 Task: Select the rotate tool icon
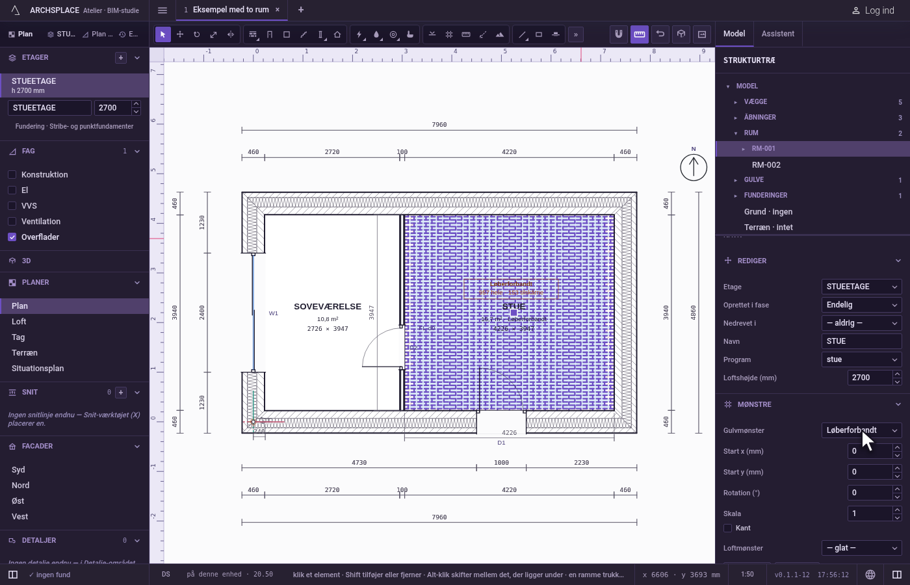coord(196,34)
